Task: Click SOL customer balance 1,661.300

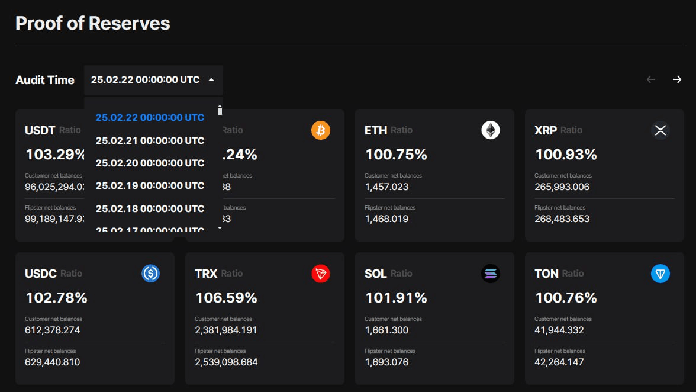Action: point(386,330)
